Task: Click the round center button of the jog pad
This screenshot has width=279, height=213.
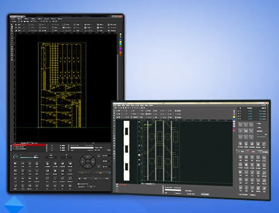Action: click(88, 162)
